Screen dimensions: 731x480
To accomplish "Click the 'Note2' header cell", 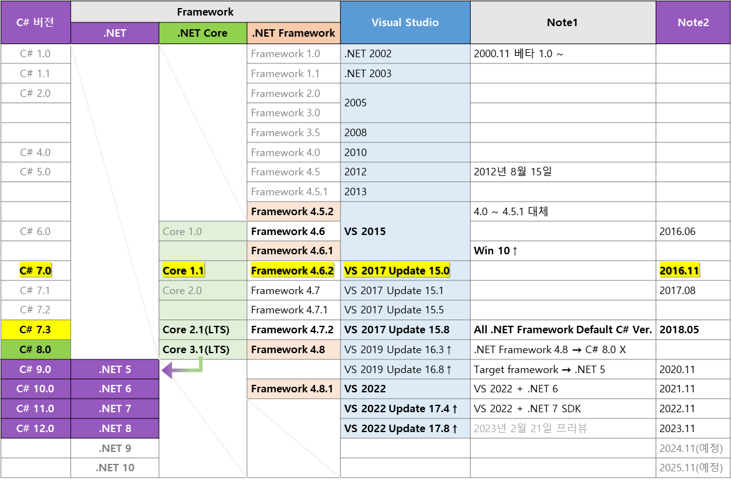I will (693, 22).
